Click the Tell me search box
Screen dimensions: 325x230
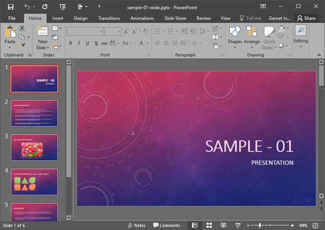[x=251, y=18]
